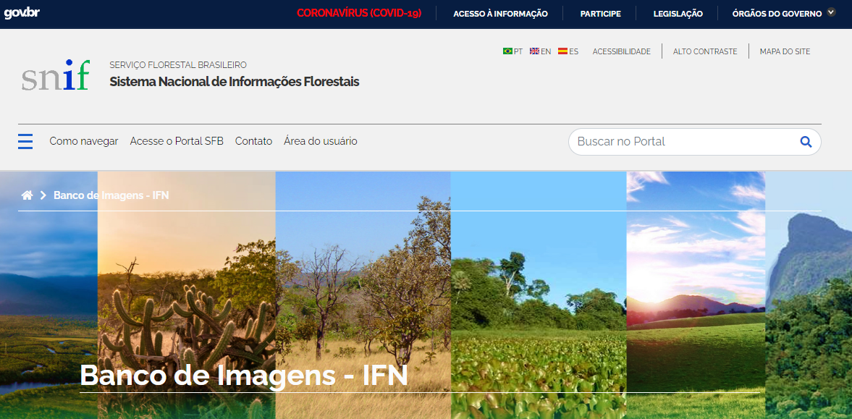Open Legislação menu item
The height and width of the screenshot is (419, 852).
[678, 14]
